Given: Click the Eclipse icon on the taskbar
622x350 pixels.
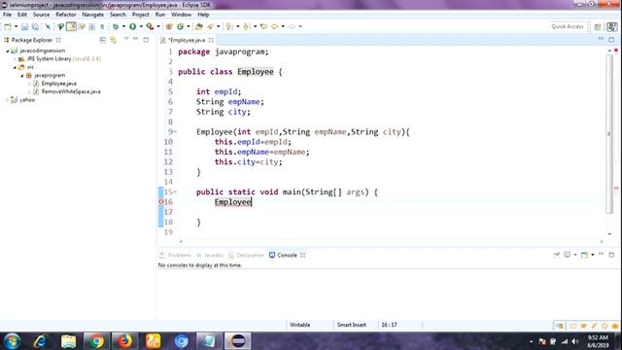Looking at the screenshot, I should (238, 341).
